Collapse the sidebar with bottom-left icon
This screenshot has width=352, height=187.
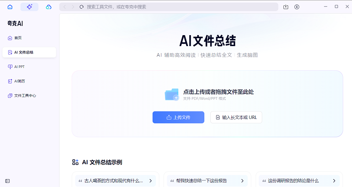pyautogui.click(x=7, y=181)
